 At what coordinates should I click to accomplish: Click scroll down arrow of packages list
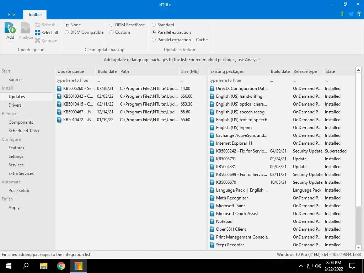click(358, 247)
